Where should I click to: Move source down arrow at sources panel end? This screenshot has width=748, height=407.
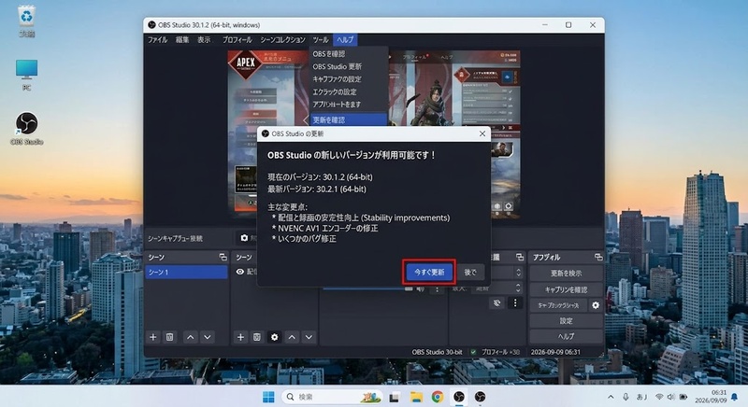click(x=309, y=337)
